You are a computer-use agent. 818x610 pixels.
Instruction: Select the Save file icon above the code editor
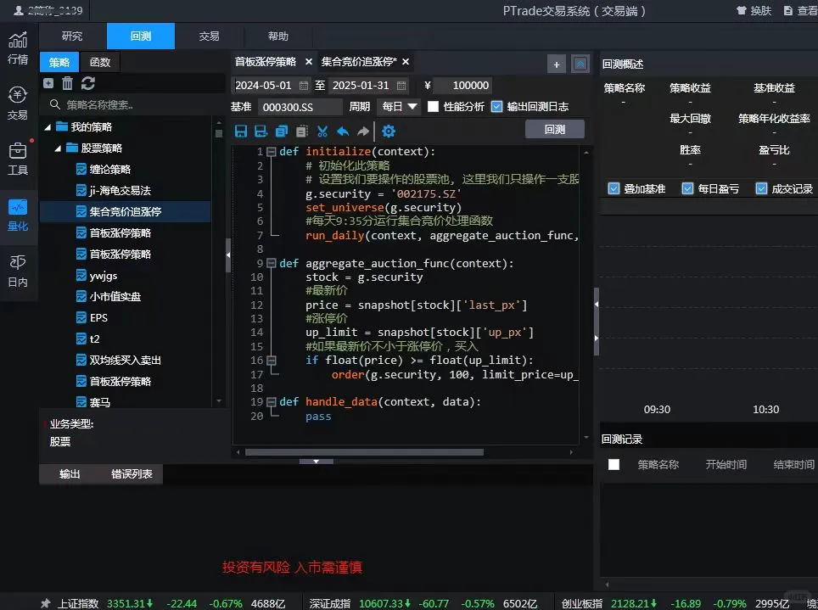coord(243,131)
